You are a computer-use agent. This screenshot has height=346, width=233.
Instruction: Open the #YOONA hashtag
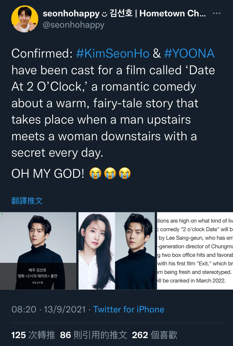(x=189, y=53)
